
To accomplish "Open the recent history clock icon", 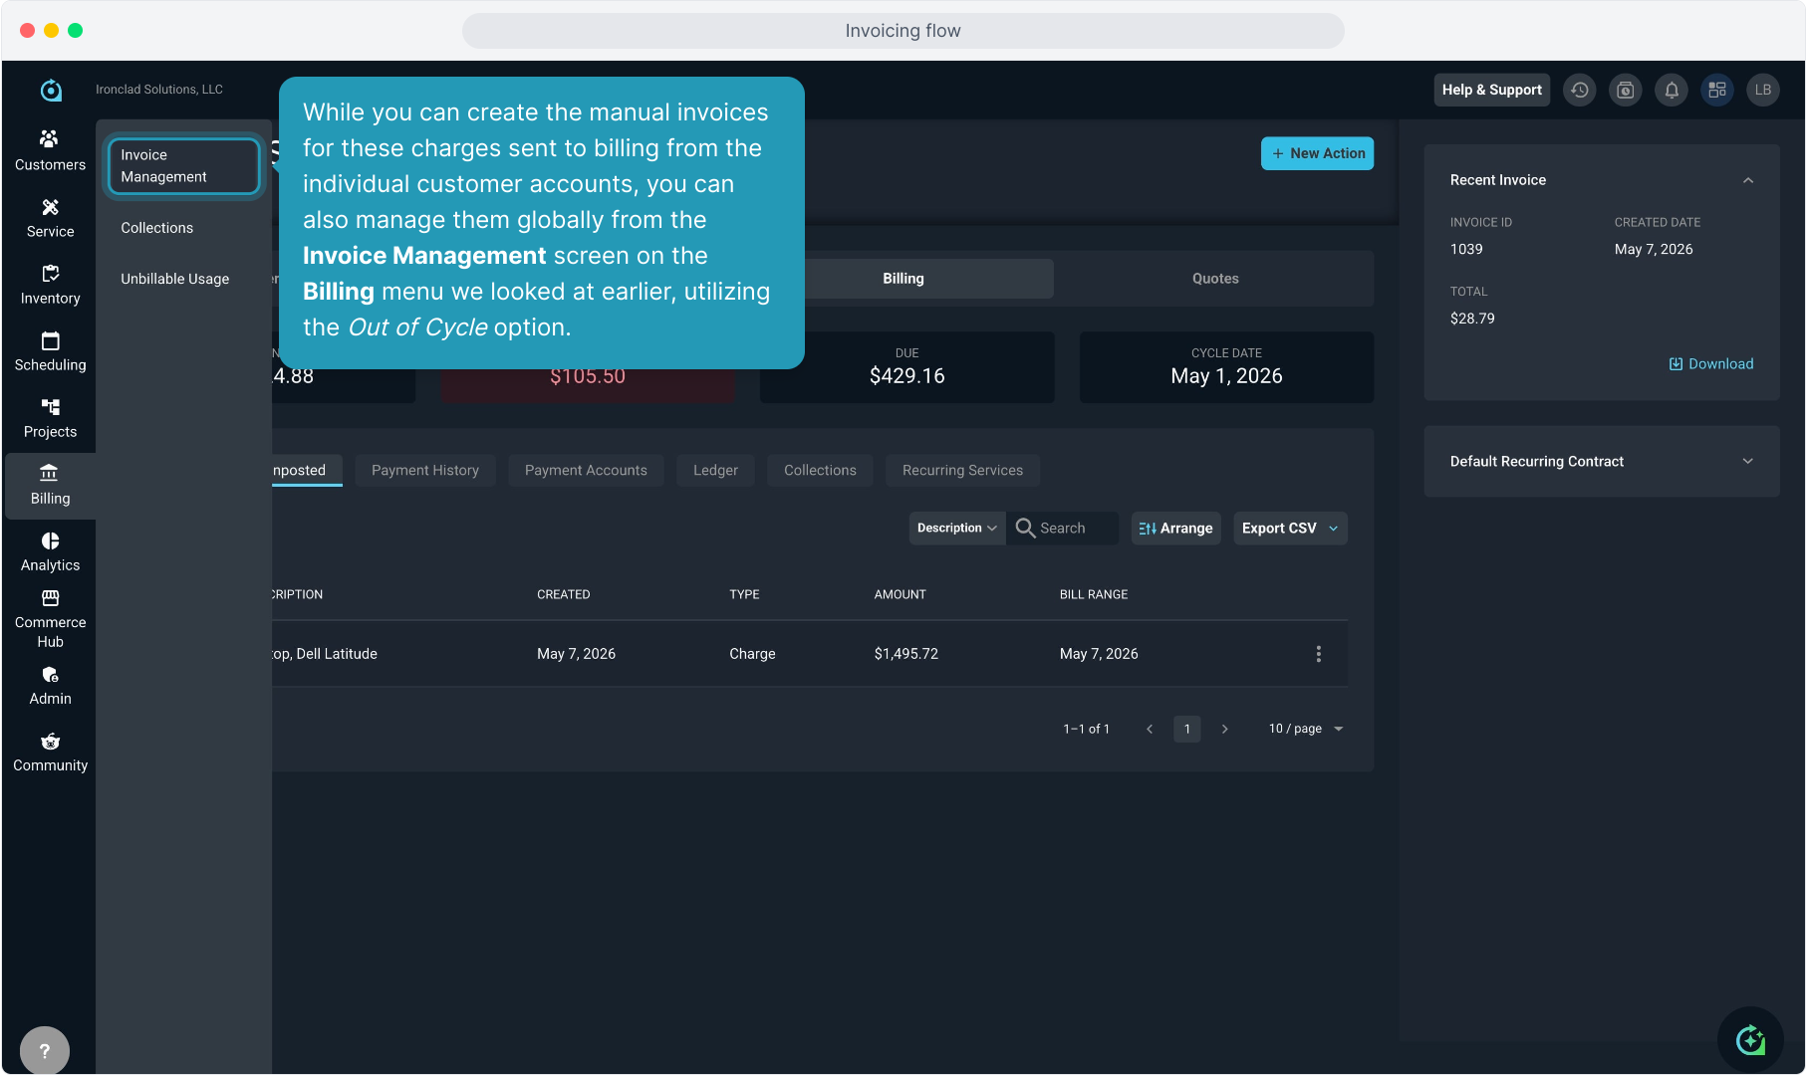I will (1580, 90).
